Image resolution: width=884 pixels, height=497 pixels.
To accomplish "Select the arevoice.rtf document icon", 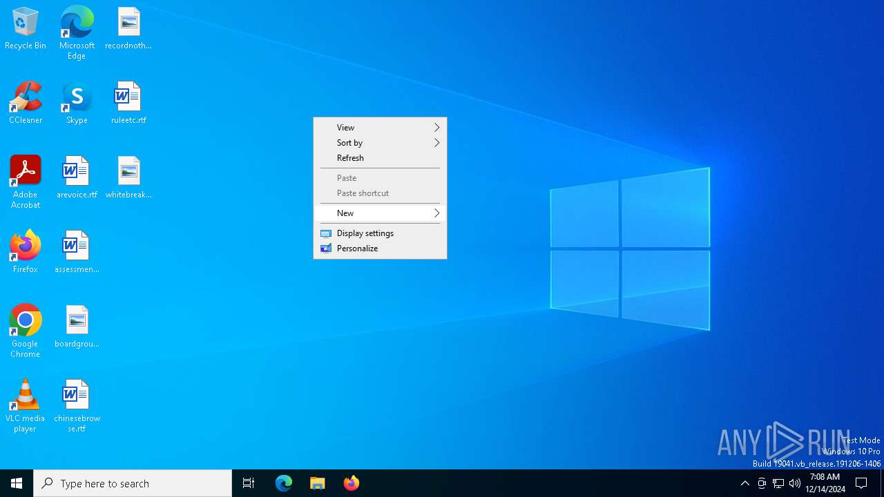I will 77,178.
